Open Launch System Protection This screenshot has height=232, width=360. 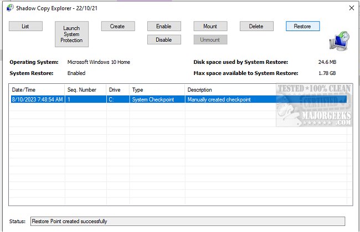click(71, 34)
